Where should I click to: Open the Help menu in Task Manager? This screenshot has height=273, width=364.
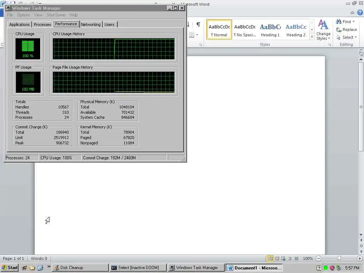tap(74, 15)
